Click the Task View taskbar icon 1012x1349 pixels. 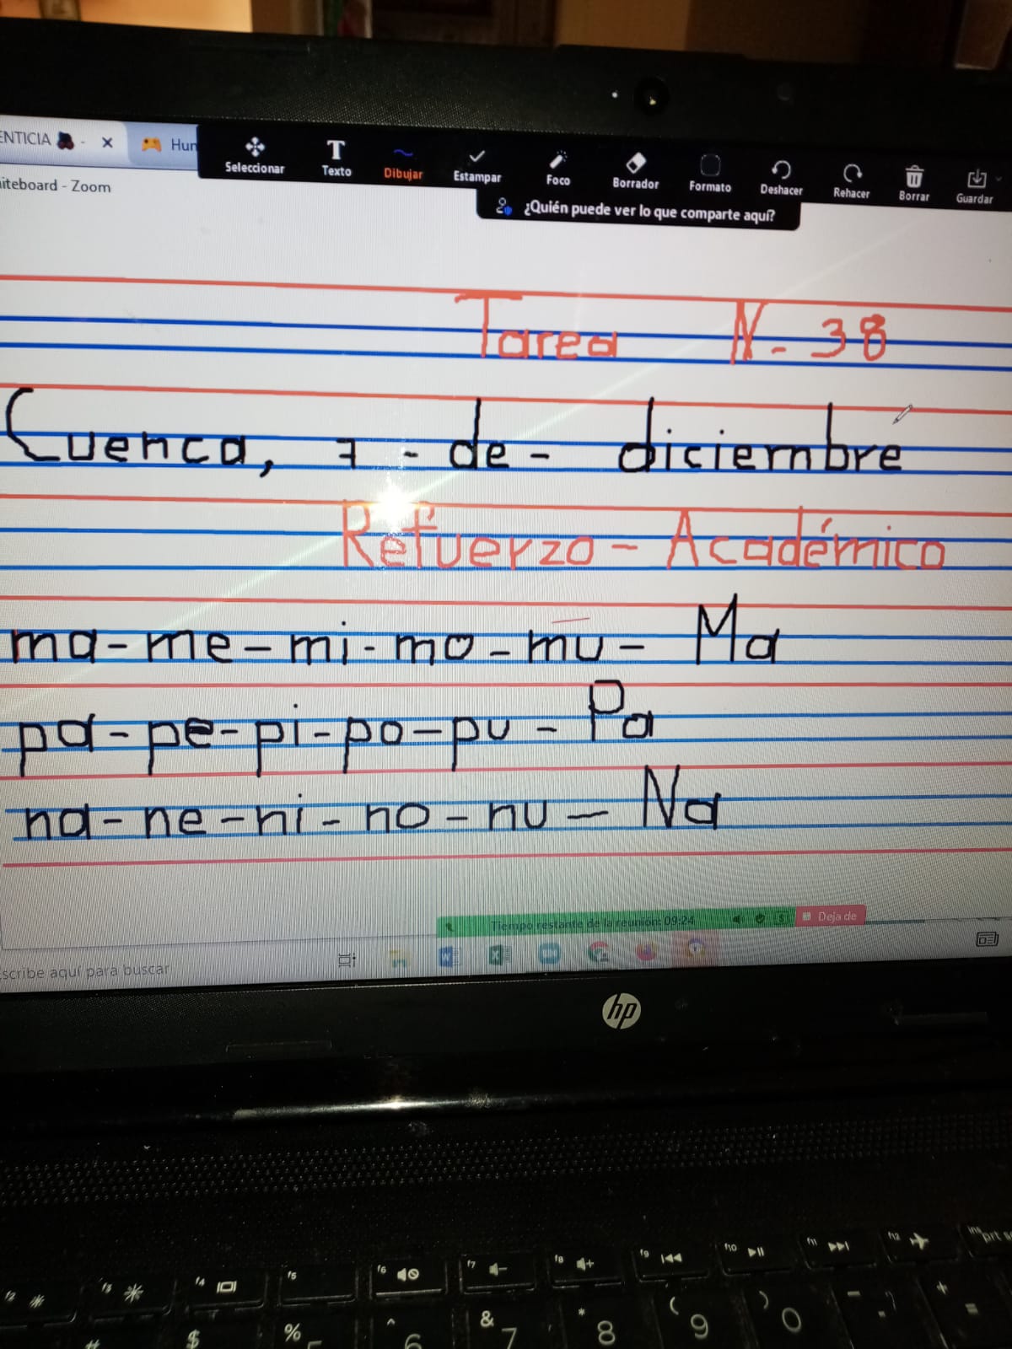pos(347,959)
